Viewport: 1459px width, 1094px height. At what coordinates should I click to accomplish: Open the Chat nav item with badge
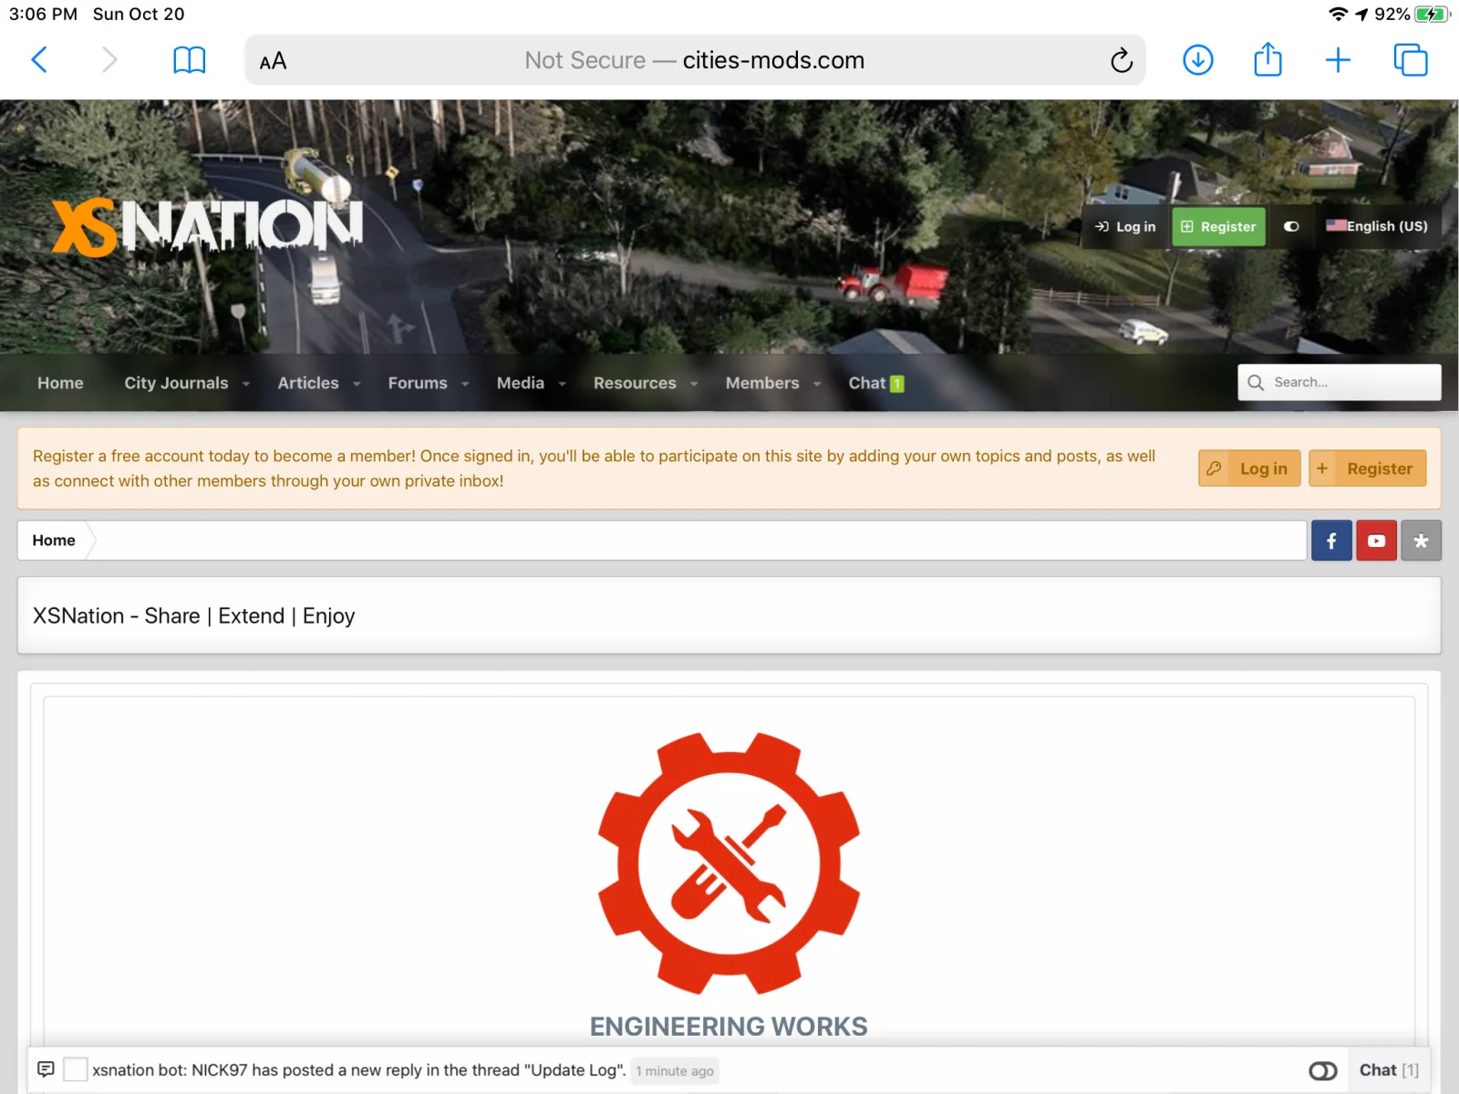click(x=875, y=383)
